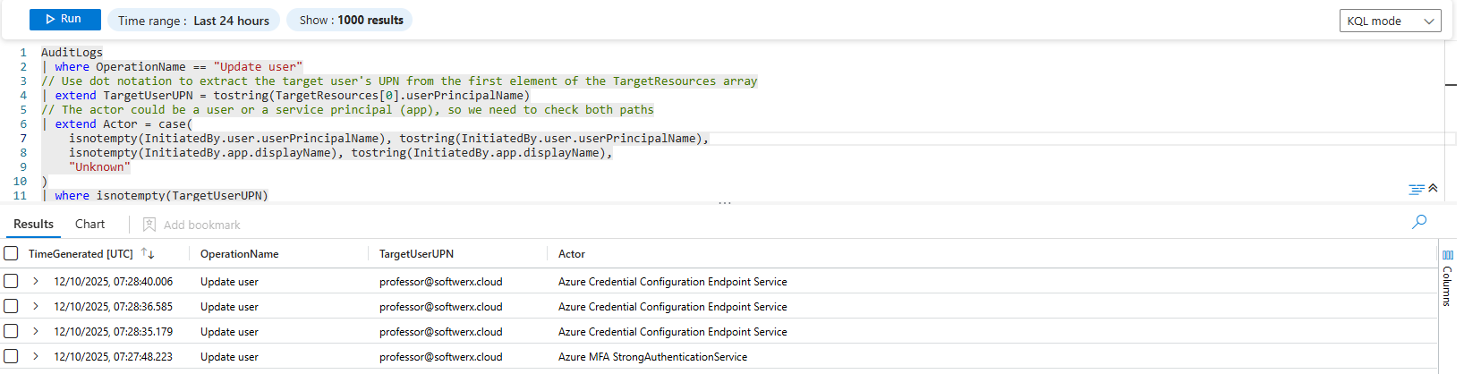
Task: Expand the 07:28:36.585 result row
Action: click(36, 306)
